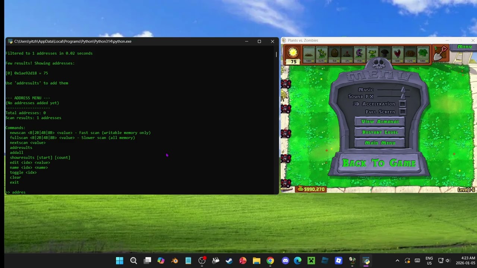Grab the shovel tool

click(440, 54)
